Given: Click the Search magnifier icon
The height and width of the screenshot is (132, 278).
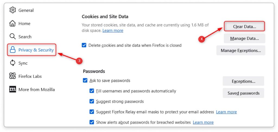Looking at the screenshot, I should 13,37.
